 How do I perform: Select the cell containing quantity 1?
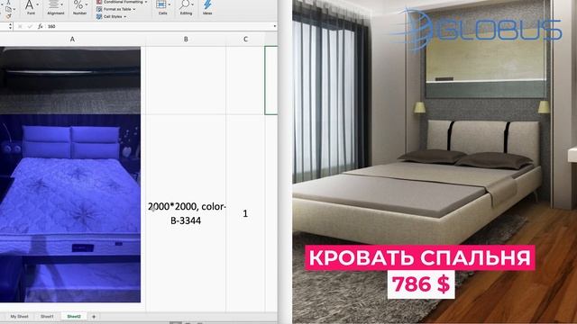point(245,213)
